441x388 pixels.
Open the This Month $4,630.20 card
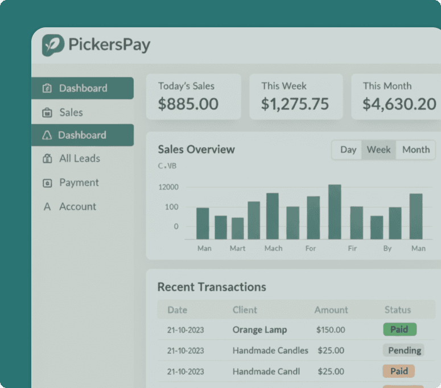click(396, 97)
